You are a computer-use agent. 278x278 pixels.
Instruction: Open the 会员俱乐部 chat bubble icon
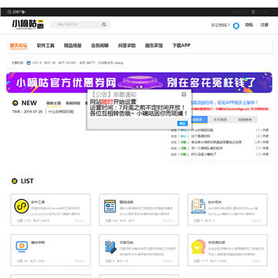click(198, 246)
